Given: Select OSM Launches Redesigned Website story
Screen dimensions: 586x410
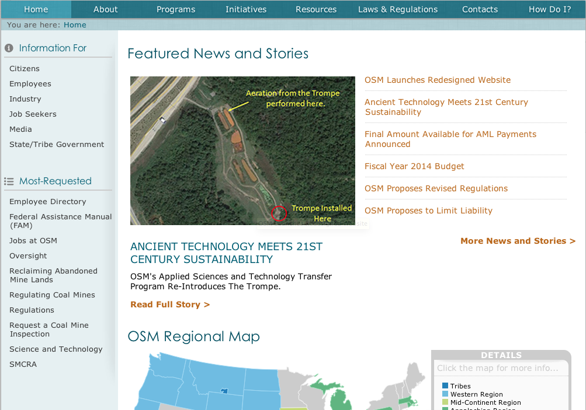Looking at the screenshot, I should coord(438,80).
